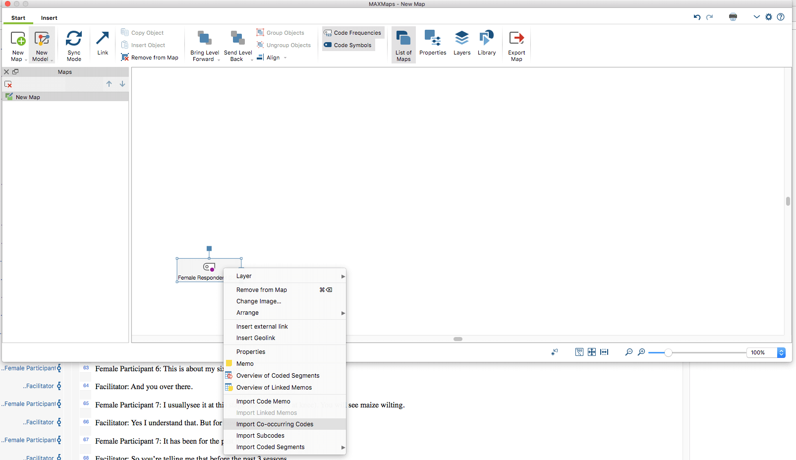Image resolution: width=796 pixels, height=460 pixels.
Task: Click the vertical scrollbar thumb of the map
Action: 788,201
